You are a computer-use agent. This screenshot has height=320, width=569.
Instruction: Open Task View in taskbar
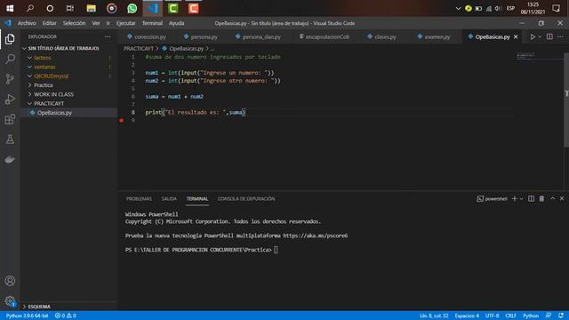70,8
